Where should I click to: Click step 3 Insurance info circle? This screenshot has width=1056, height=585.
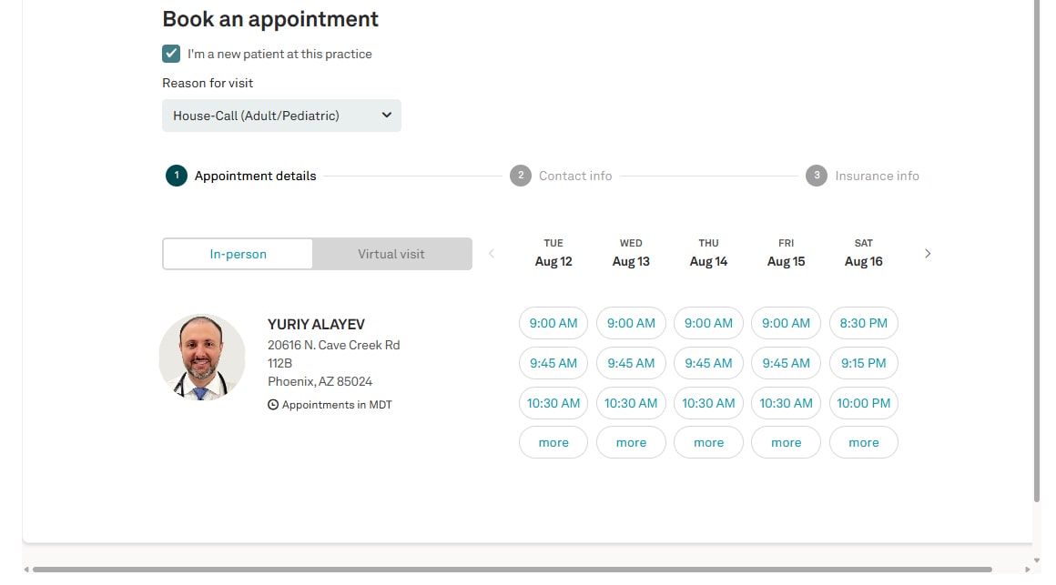point(817,176)
